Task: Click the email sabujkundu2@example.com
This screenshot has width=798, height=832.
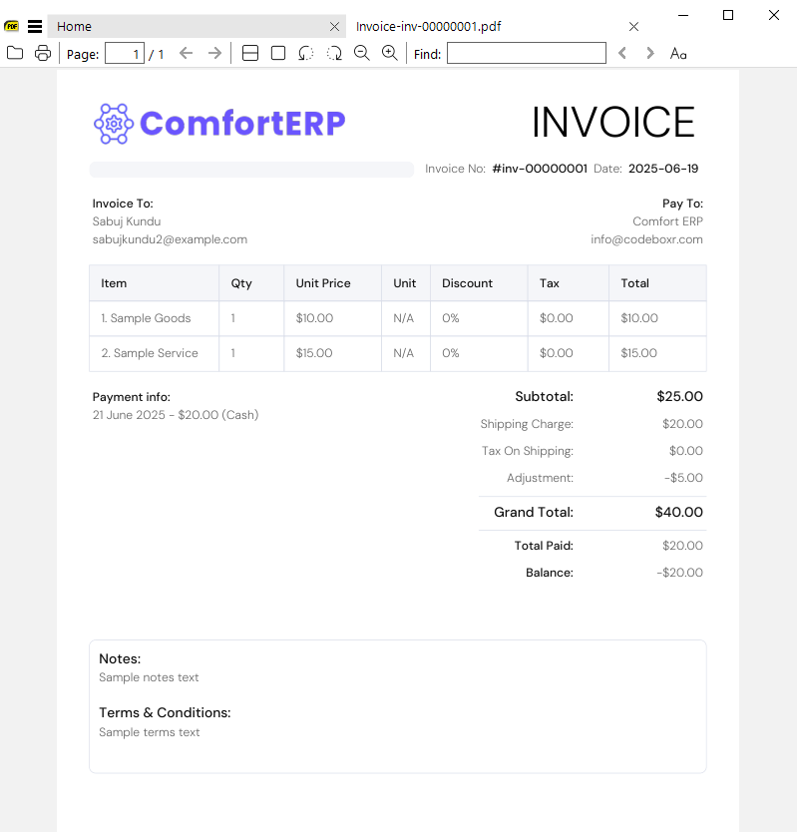Action: (x=170, y=239)
